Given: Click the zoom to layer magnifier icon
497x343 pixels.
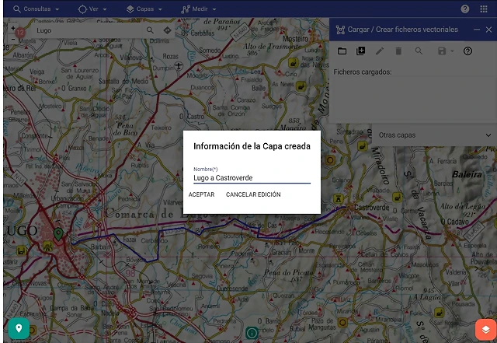Looking at the screenshot, I should (419, 51).
